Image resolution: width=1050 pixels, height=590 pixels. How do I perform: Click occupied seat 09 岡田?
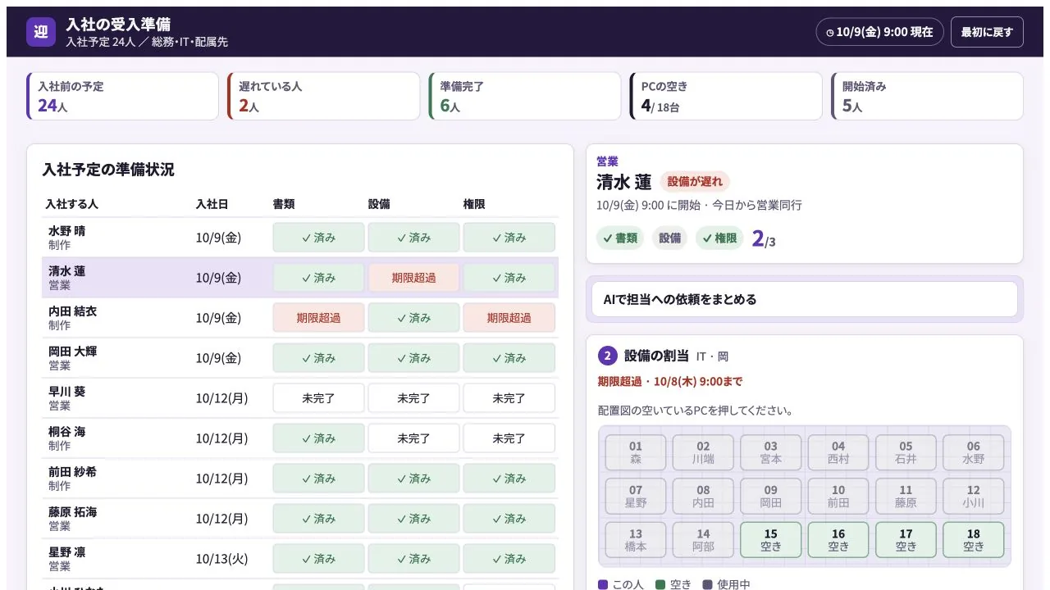point(771,497)
